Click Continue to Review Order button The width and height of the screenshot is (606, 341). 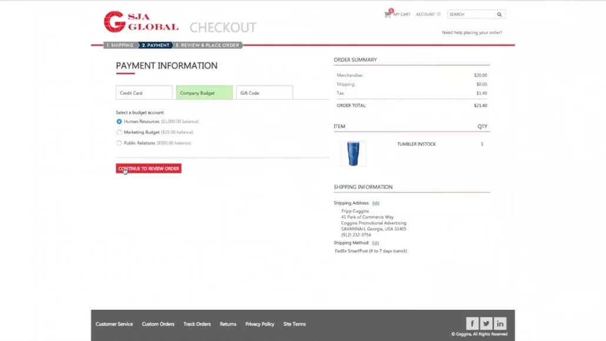pos(148,168)
